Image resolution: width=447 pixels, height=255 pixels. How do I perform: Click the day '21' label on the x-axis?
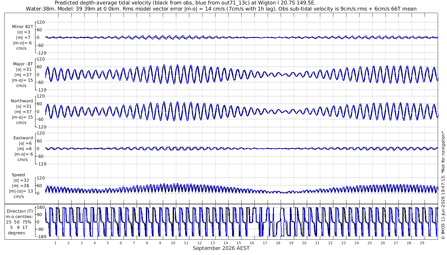[x=317, y=243]
